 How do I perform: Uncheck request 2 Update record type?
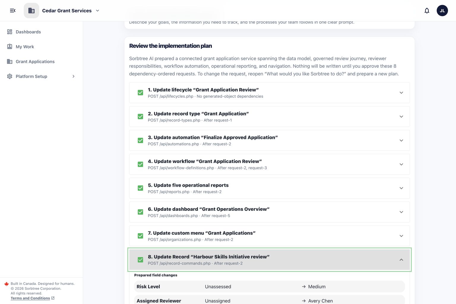tap(140, 117)
